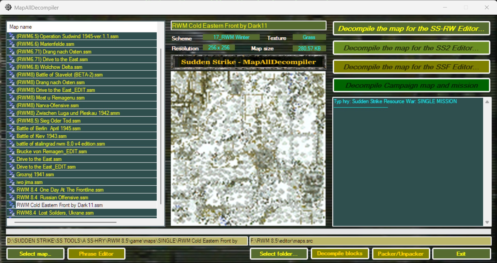Choose output with Select folder button
Screen dimensions: 497x263
[x=279, y=254]
